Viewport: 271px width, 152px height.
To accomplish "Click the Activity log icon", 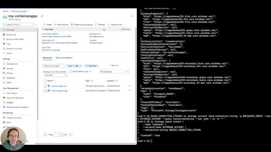I will coord(4,35).
